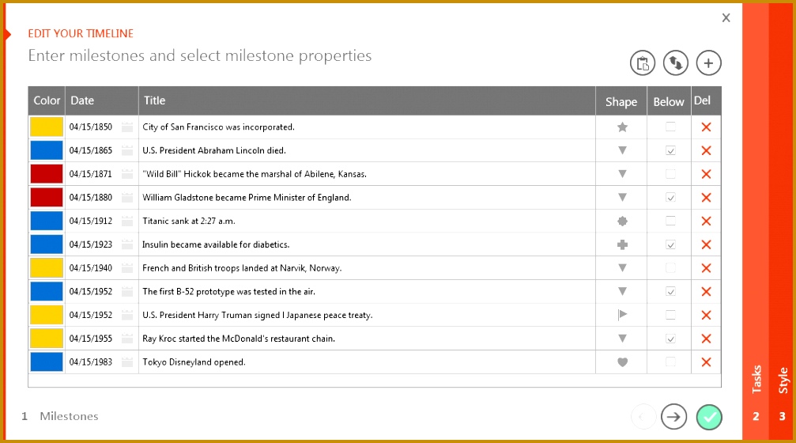Delete the Tokyo Disneyland opened milestone

pyautogui.click(x=706, y=362)
